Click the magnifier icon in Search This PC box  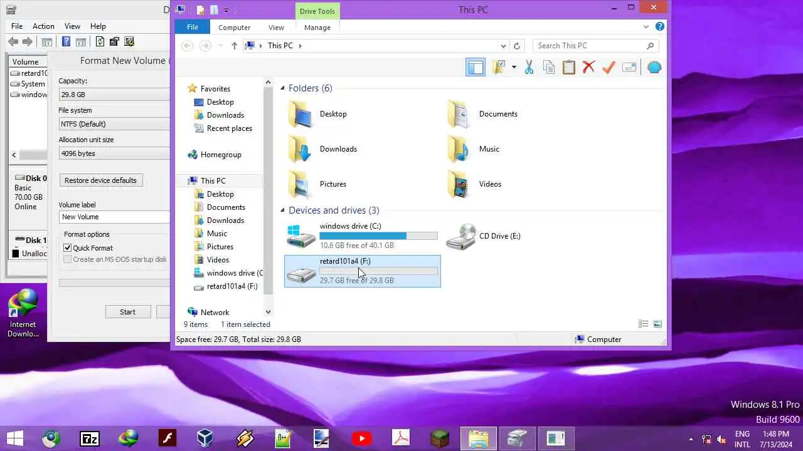tap(650, 46)
